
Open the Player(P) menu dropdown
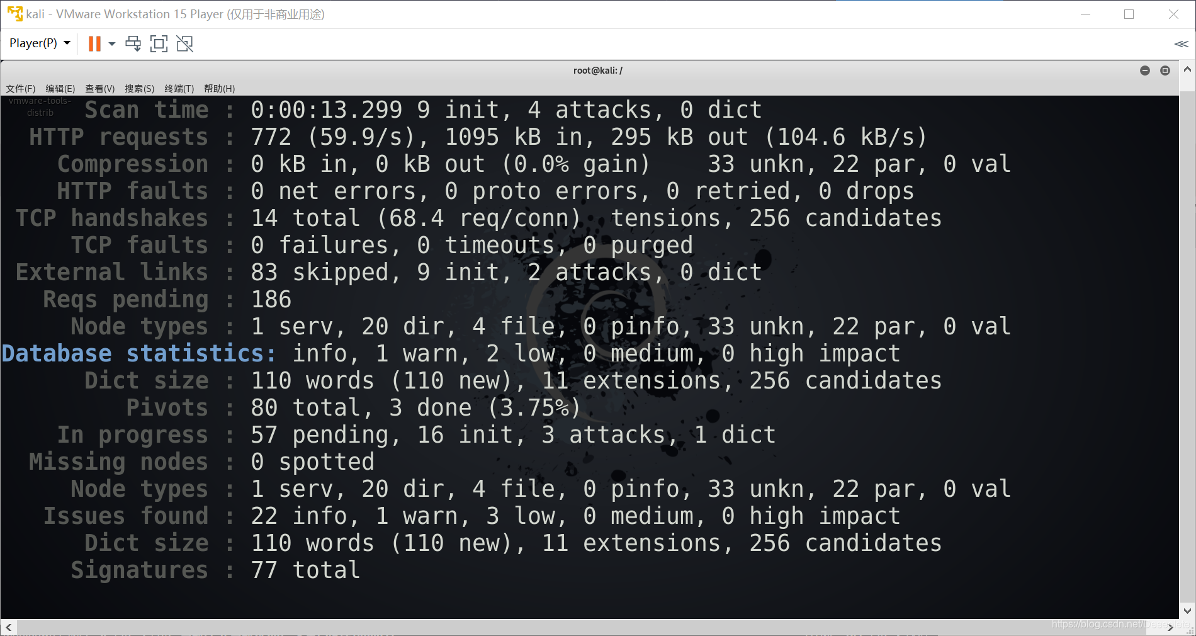click(40, 43)
